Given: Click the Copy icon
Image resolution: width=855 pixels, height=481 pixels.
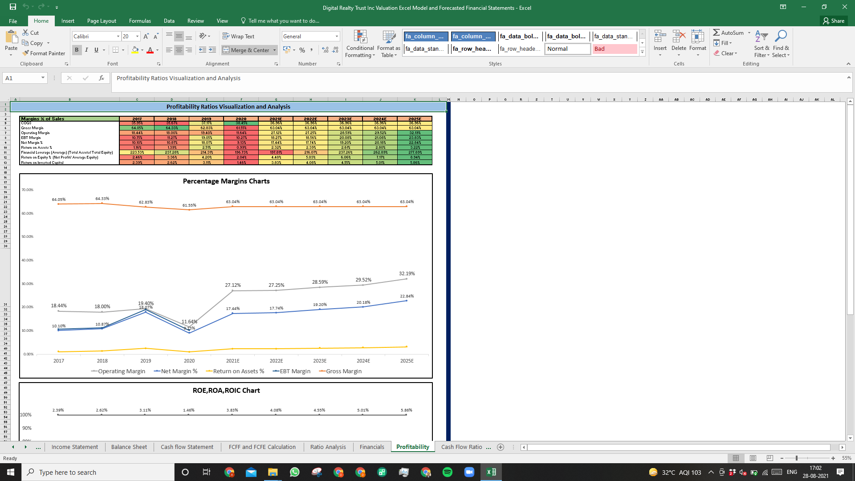Looking at the screenshot, I should coord(25,43).
